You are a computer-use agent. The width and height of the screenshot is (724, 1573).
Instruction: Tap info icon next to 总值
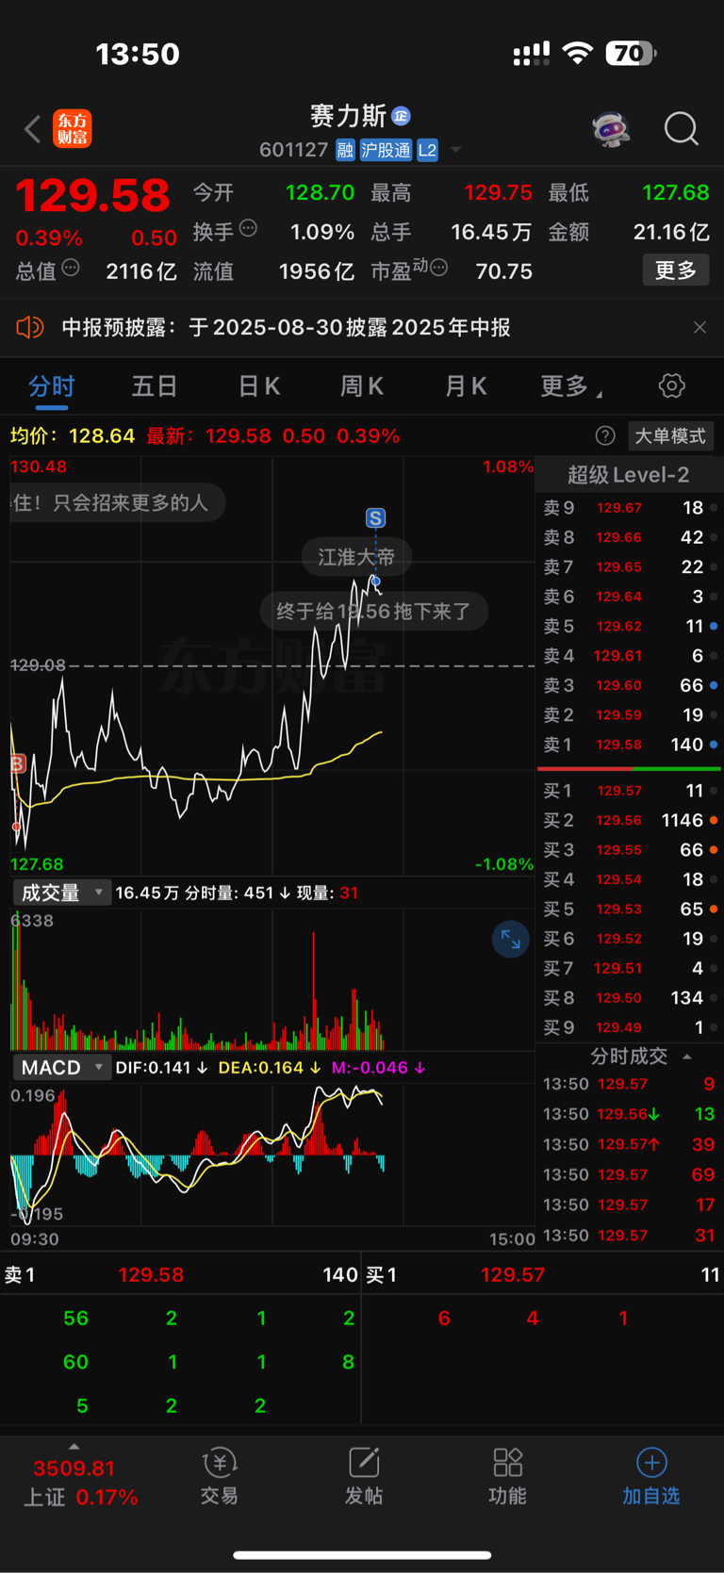coord(71,268)
